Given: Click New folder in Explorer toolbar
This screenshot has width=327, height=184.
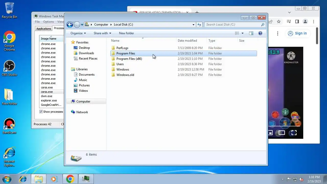Looking at the screenshot, I should [x=126, y=33].
